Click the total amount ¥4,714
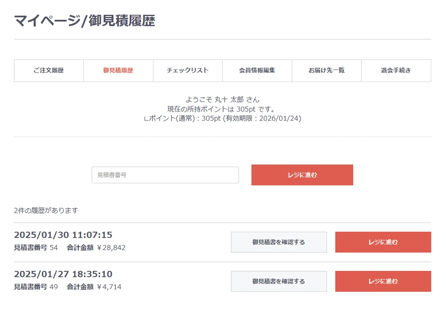446x312 pixels. tap(109, 287)
